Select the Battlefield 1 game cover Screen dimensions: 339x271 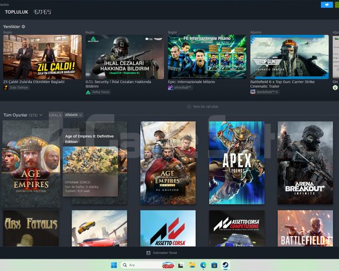point(305,228)
